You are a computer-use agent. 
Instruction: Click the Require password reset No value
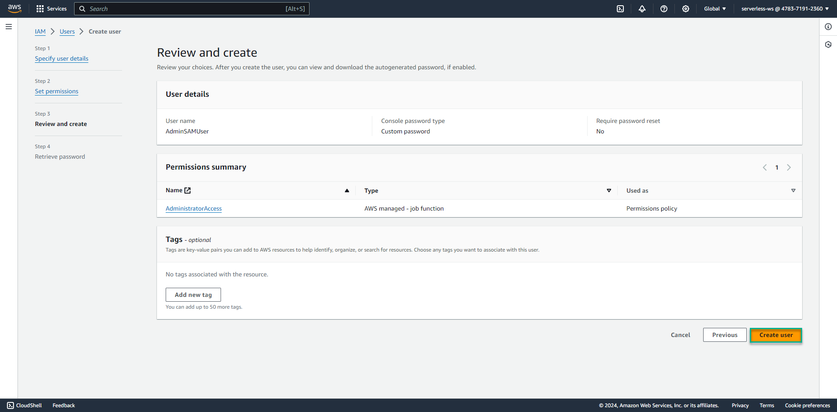point(600,131)
